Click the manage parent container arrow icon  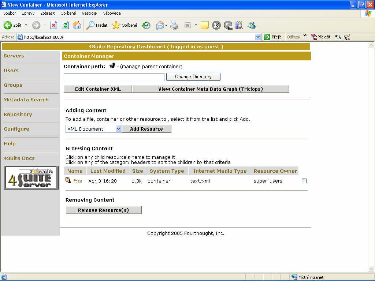[112, 65]
